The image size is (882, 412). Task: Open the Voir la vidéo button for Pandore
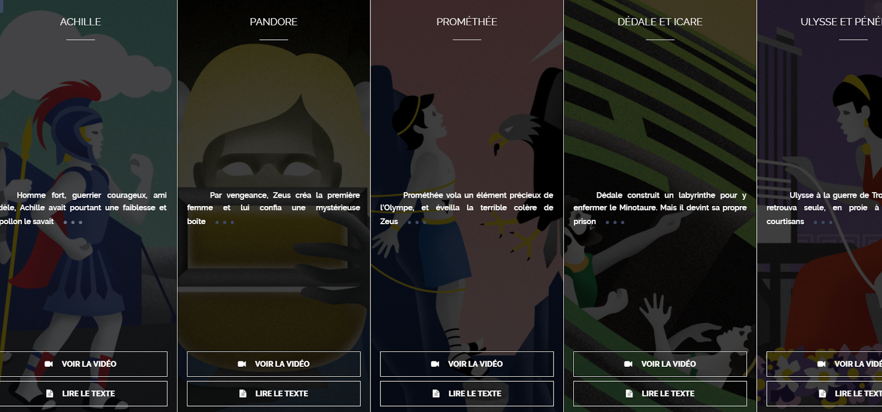[273, 364]
